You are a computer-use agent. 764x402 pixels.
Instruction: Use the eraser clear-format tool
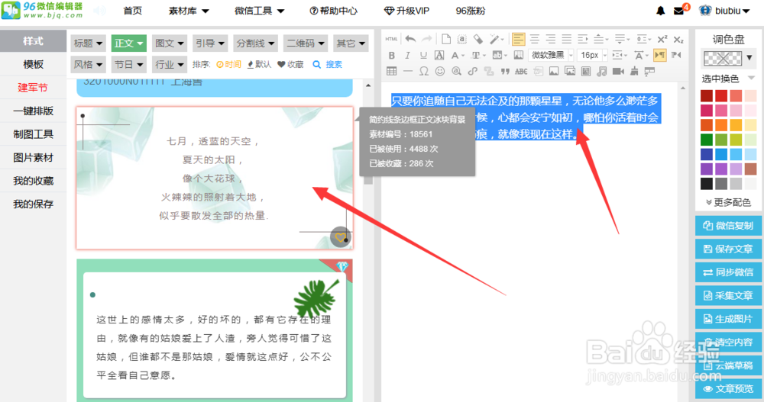(478, 39)
